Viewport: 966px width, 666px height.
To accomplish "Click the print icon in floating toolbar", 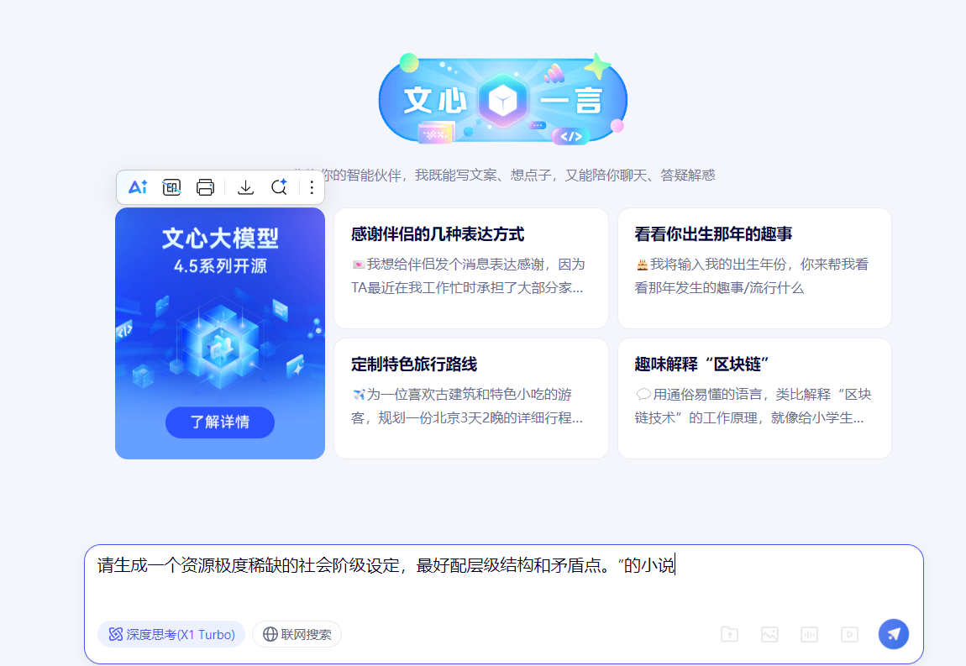I will click(205, 187).
